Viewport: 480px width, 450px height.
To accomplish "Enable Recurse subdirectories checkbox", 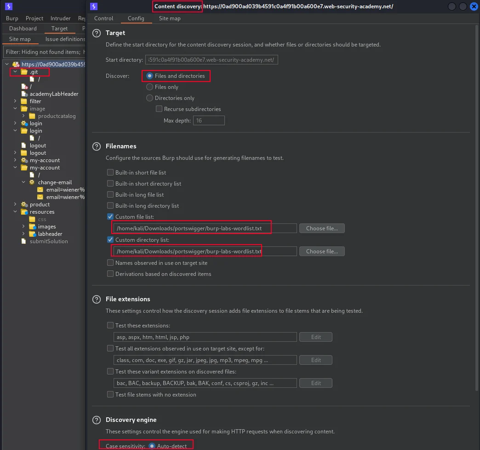I will [x=159, y=109].
